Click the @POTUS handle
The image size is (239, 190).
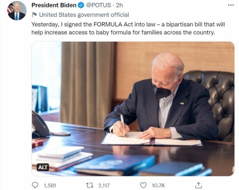(99, 5)
